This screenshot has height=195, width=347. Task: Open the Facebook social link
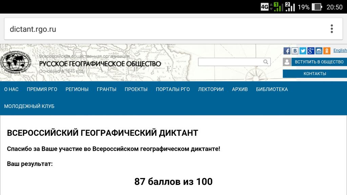tap(287, 51)
